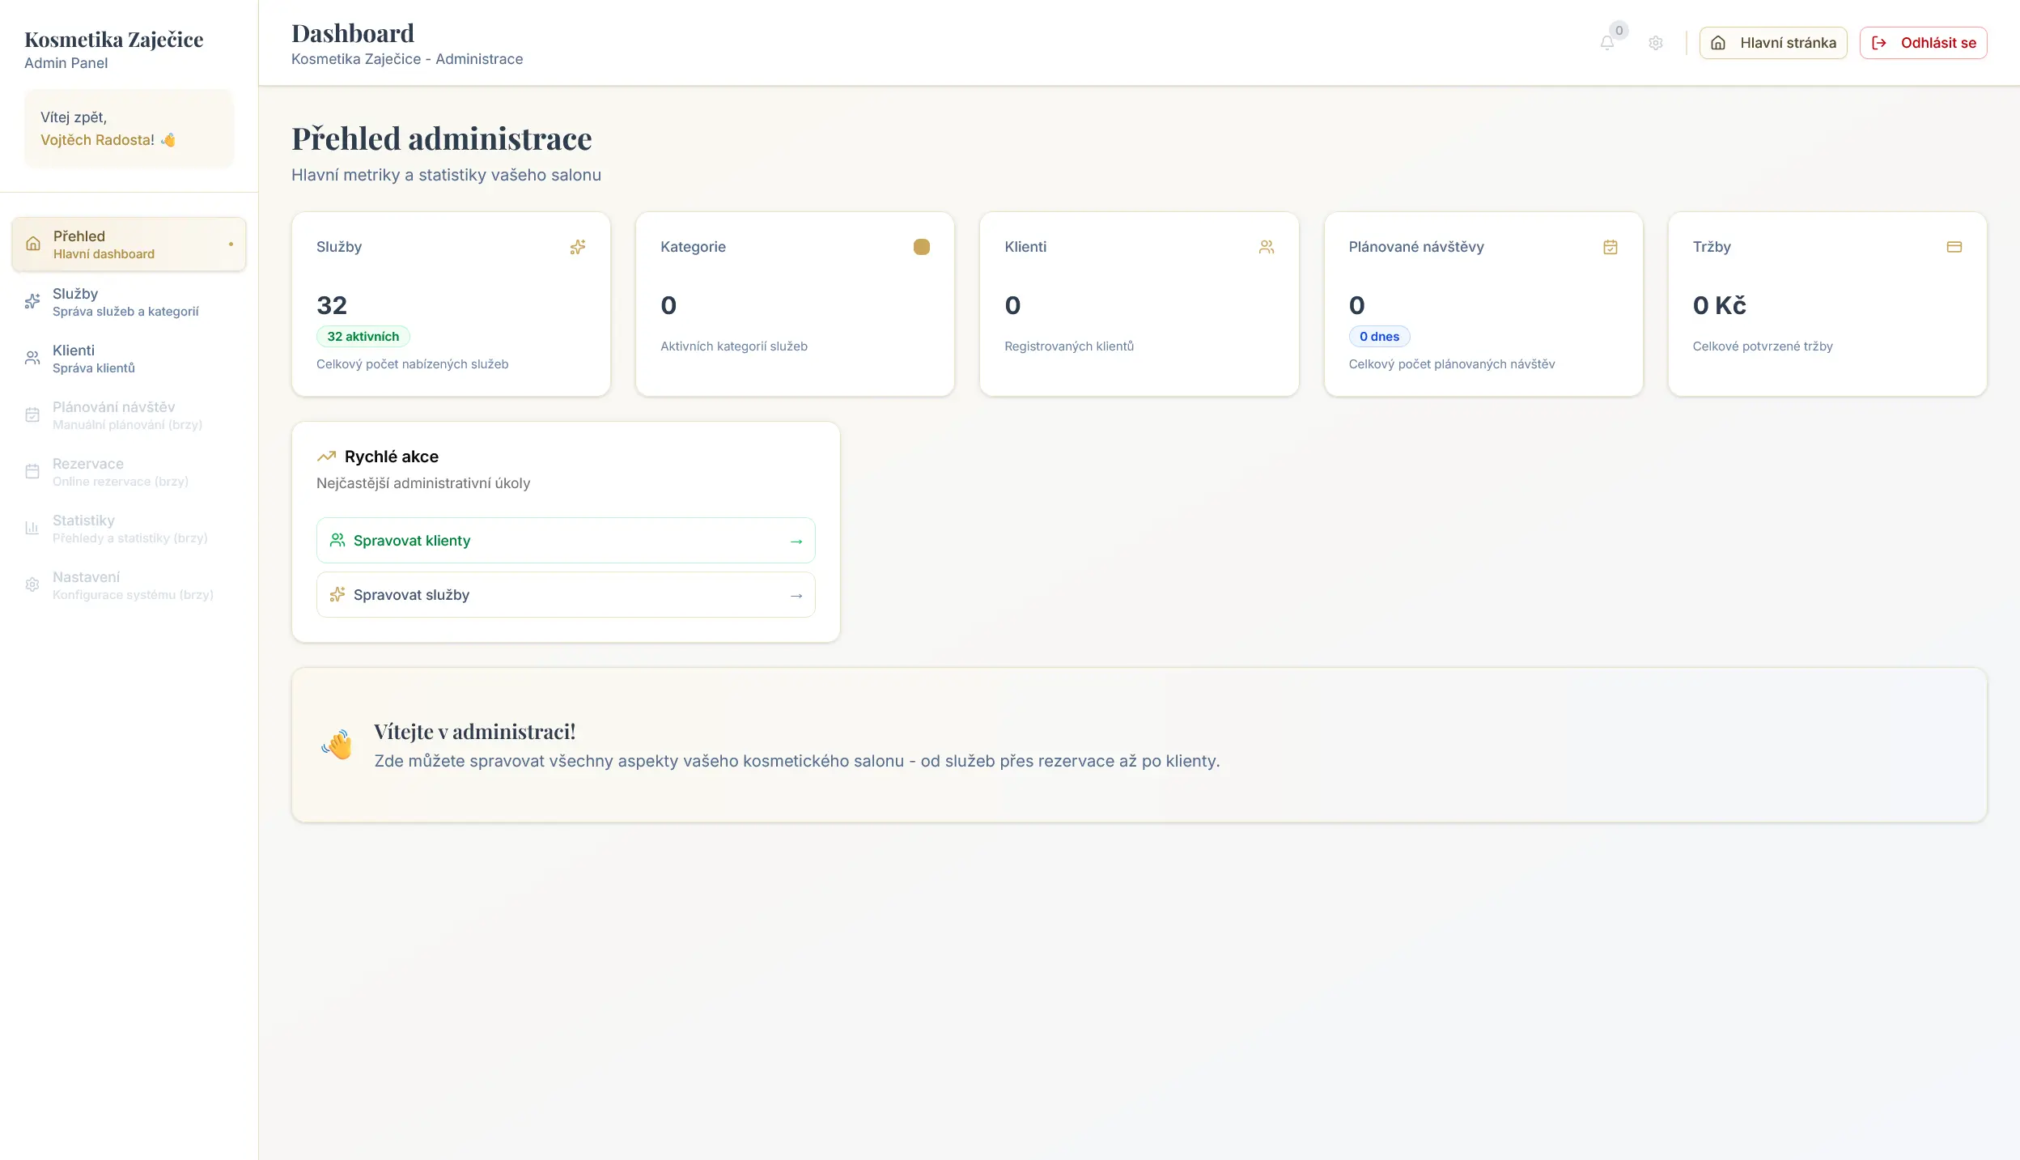This screenshot has height=1160, width=2020.
Task: Click the Hlavní stránka button
Action: pos(1773,43)
